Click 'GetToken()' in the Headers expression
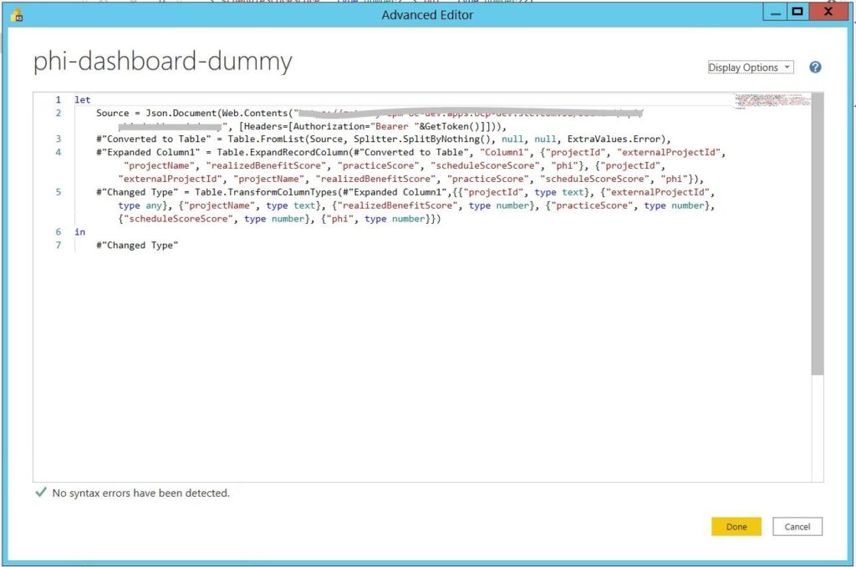Screen dimensions: 856x567 point(451,126)
